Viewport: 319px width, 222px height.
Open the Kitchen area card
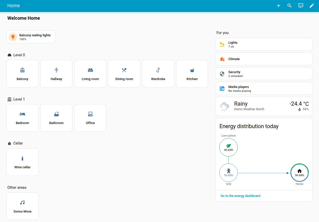tap(192, 74)
